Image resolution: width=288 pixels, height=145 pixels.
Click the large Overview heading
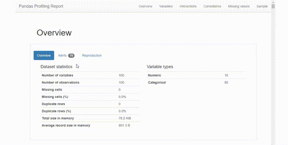tap(54, 33)
